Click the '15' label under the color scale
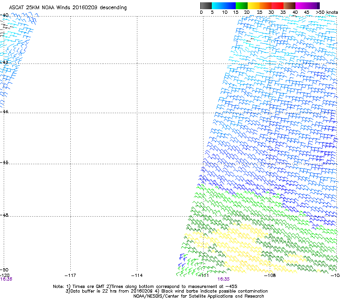Viewport: 340px width, 299px height. point(236,12)
